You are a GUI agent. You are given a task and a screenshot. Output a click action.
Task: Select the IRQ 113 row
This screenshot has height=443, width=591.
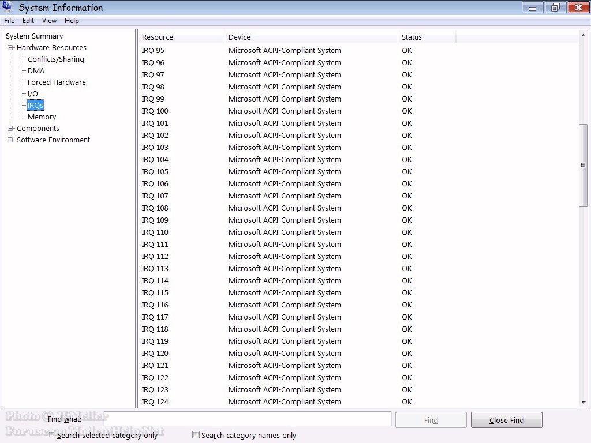(358, 269)
